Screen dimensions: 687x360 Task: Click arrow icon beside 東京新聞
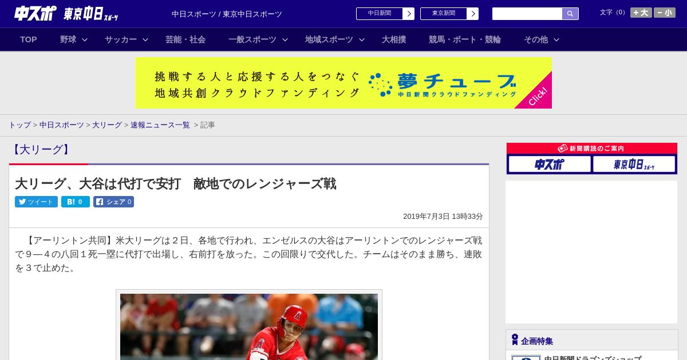pos(473,14)
